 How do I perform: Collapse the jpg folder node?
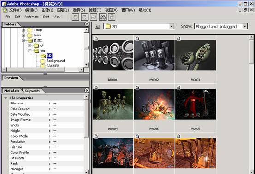pyautogui.click(x=30, y=51)
